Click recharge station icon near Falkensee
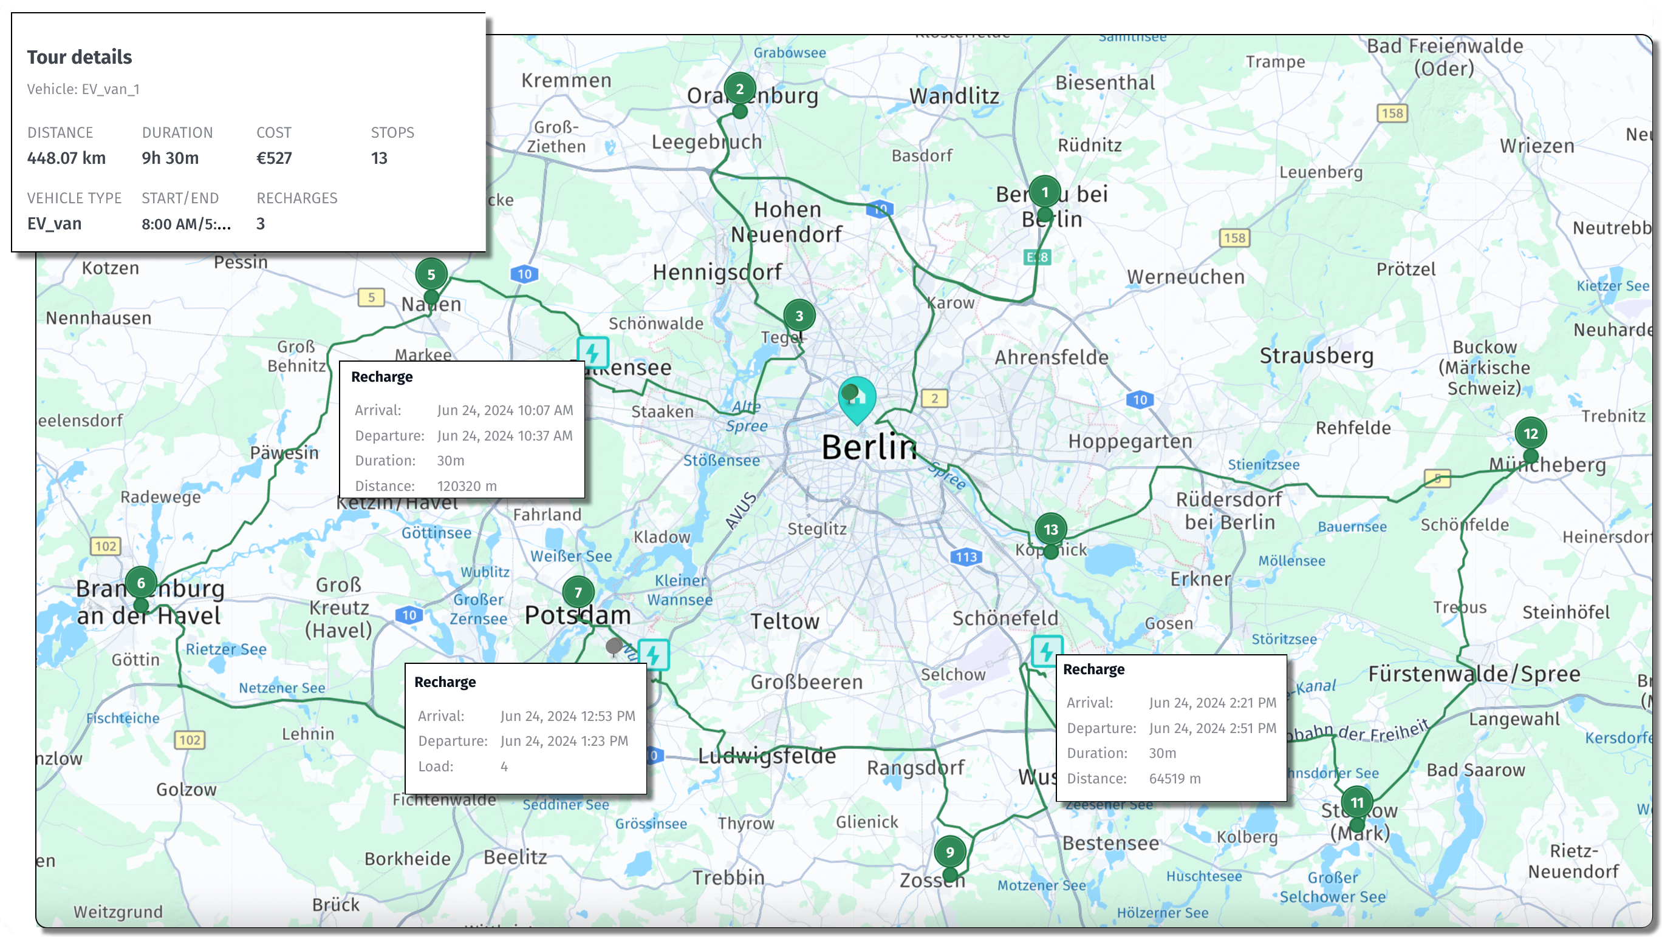 (592, 352)
